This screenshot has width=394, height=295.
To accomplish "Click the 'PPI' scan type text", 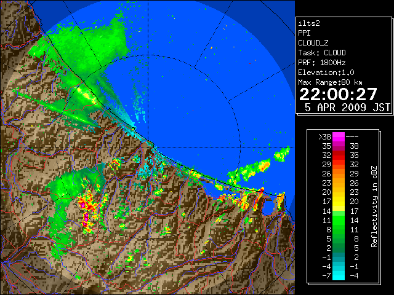I will pos(304,33).
